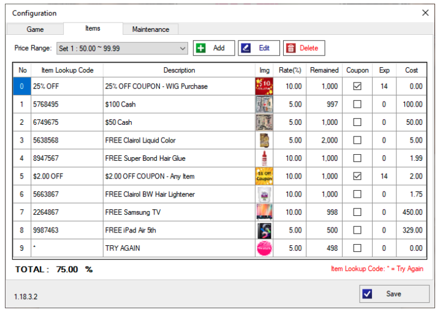Viewport: 440px width, 315px height.
Task: Check Coupon box for Clairol BW Hair Lightener
Action: pos(357,195)
